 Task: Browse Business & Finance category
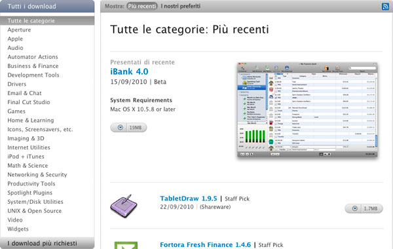pyautogui.click(x=33, y=66)
